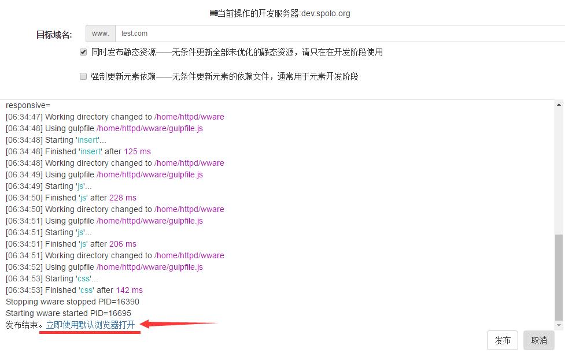Click the [06:34:52] Using gulpfile line
Viewport: 565px width, 353px height.
click(x=105, y=267)
